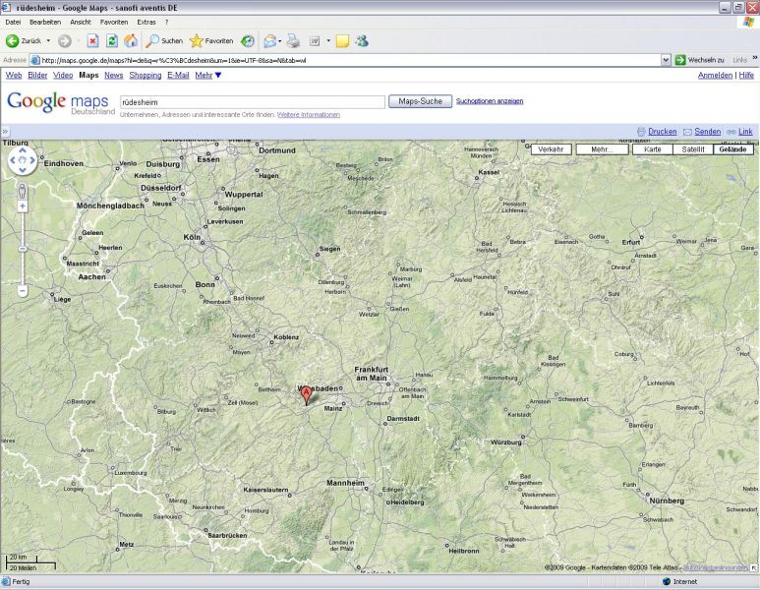Open the Google News link

pyautogui.click(x=114, y=75)
